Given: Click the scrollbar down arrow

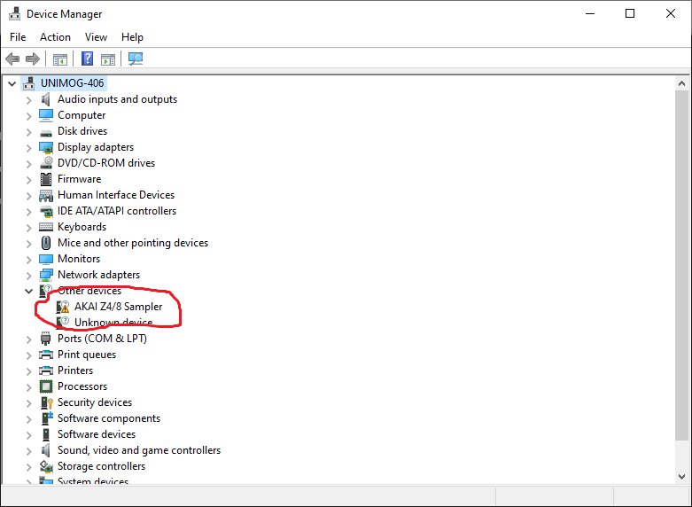Looking at the screenshot, I should tap(681, 477).
